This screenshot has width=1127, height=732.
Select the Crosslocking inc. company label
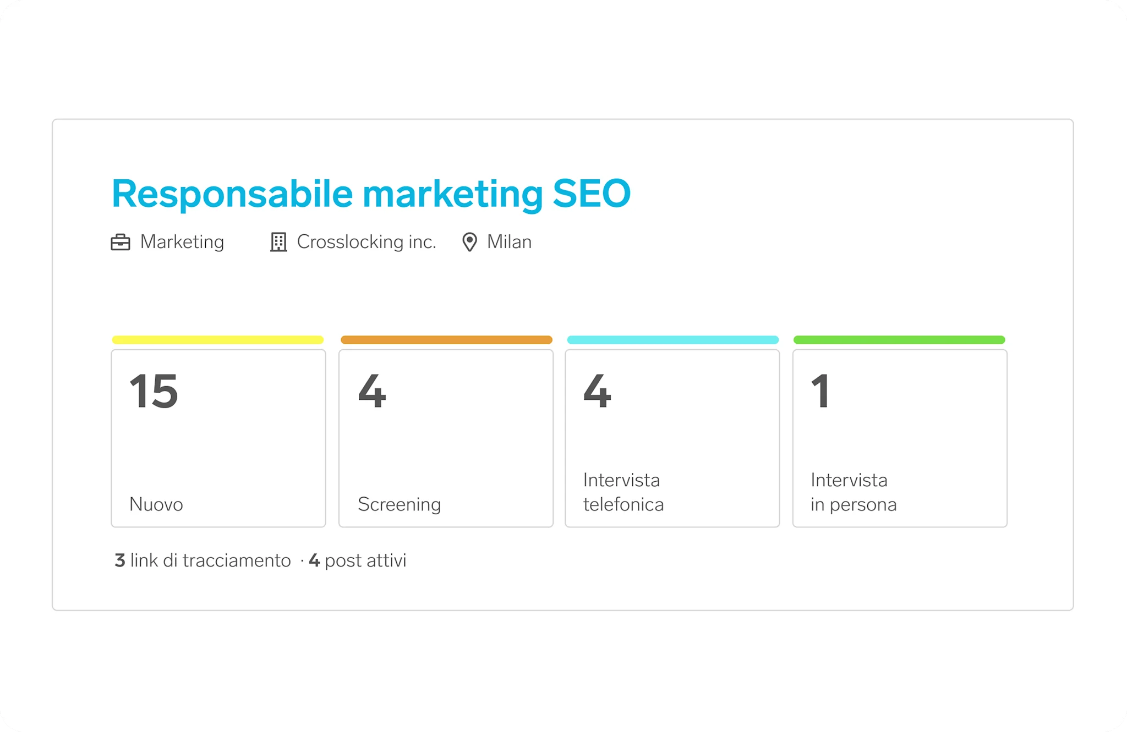pos(366,242)
